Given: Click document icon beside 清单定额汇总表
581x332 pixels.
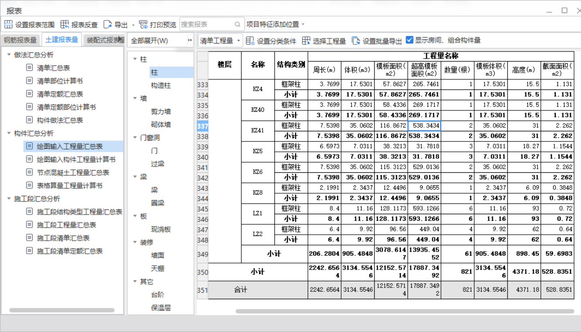Looking at the screenshot, I should [29, 94].
